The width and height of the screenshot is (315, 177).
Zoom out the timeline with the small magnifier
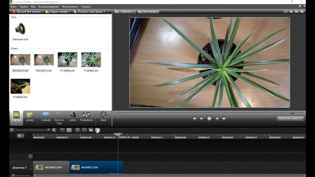point(12,130)
